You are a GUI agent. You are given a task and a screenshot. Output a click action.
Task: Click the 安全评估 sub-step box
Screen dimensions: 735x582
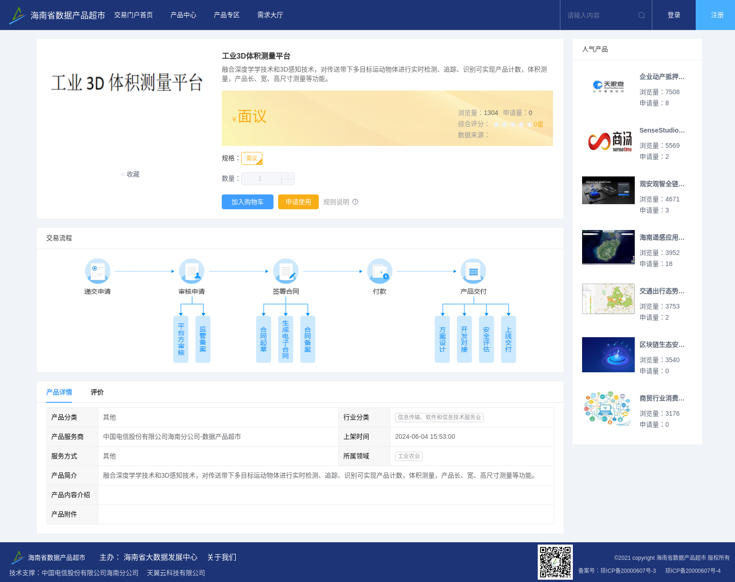pyautogui.click(x=486, y=339)
